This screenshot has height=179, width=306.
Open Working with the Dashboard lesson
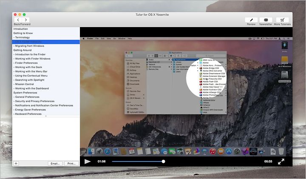click(46, 88)
